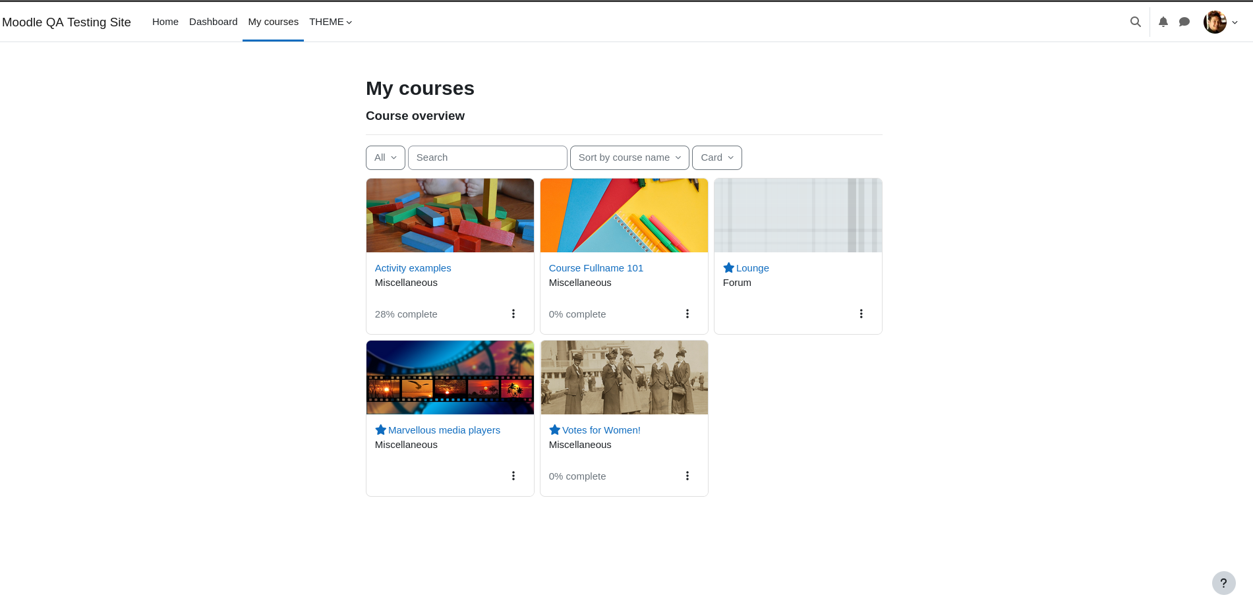Open the Activity examples course link
The image size is (1253, 616).
tap(413, 268)
